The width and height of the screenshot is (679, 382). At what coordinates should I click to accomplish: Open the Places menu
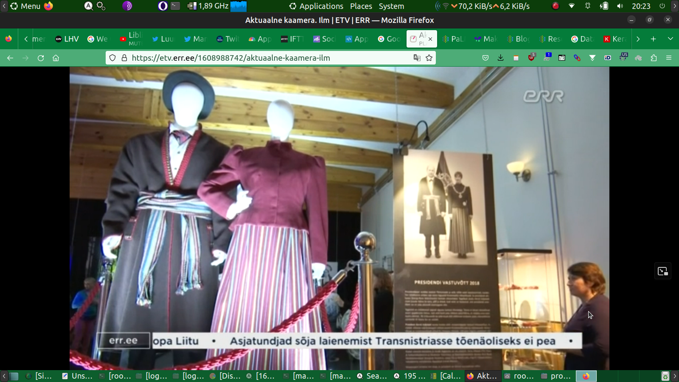coord(361,6)
